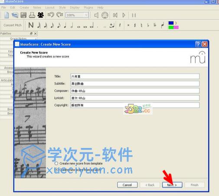Image resolution: width=219 pixels, height=196 pixels.
Task: Click the dialog help question mark button
Action: 198,44
